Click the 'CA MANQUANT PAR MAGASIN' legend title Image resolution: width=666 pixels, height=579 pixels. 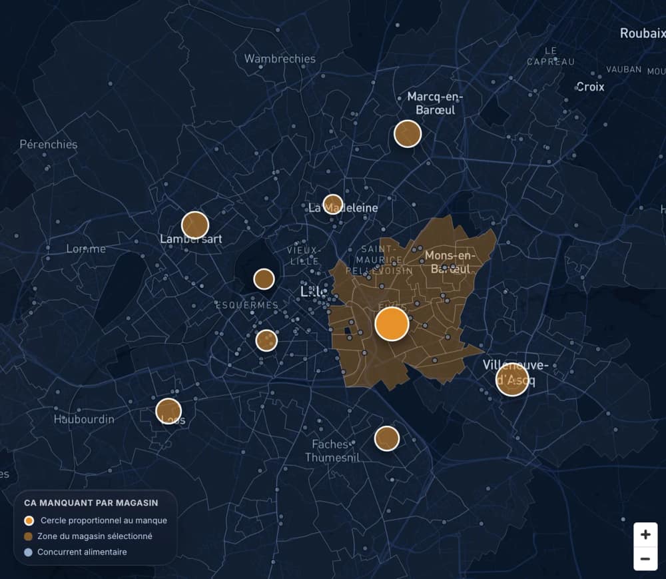[91, 503]
